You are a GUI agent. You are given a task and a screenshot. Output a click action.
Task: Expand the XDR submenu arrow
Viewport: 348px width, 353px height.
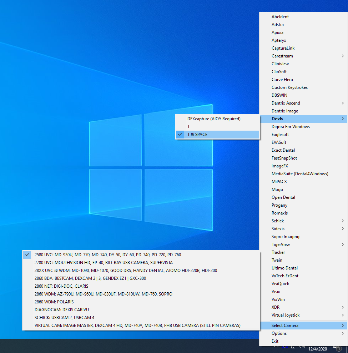(x=343, y=307)
